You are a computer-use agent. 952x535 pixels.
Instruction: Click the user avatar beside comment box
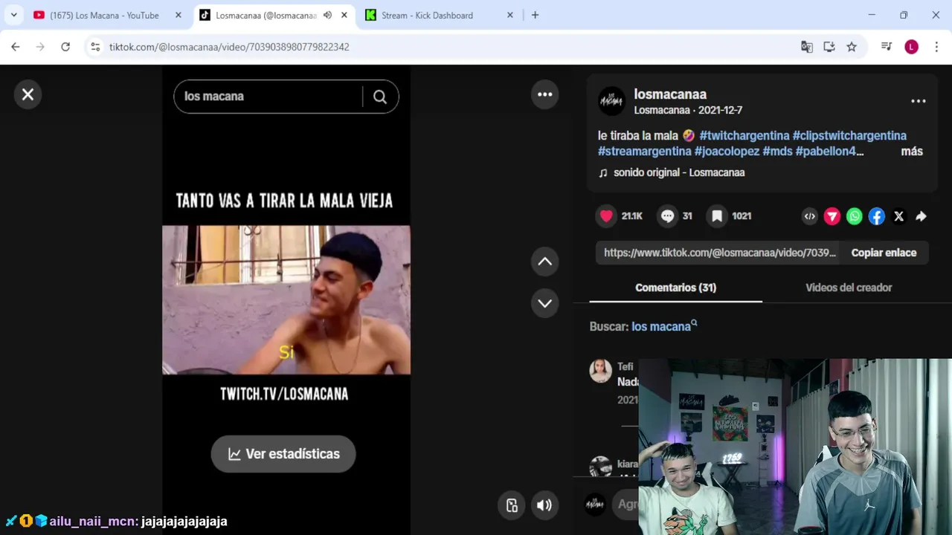click(x=595, y=504)
